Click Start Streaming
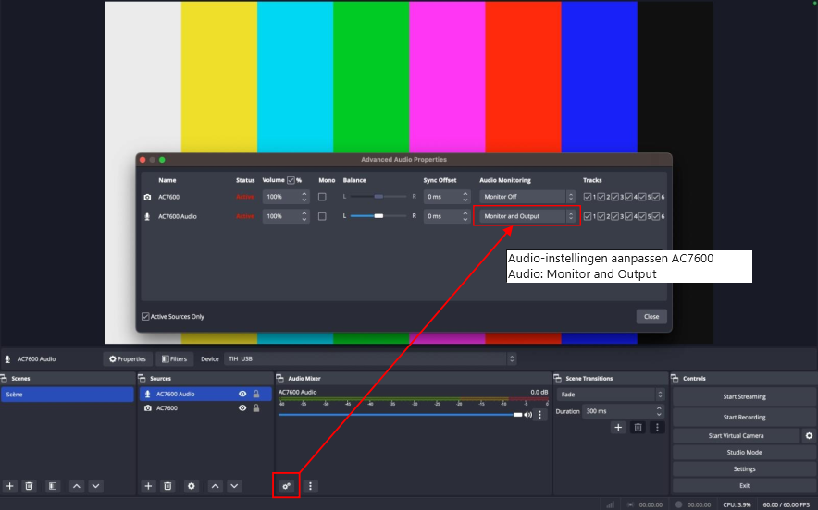This screenshot has height=510, width=818. (x=745, y=396)
